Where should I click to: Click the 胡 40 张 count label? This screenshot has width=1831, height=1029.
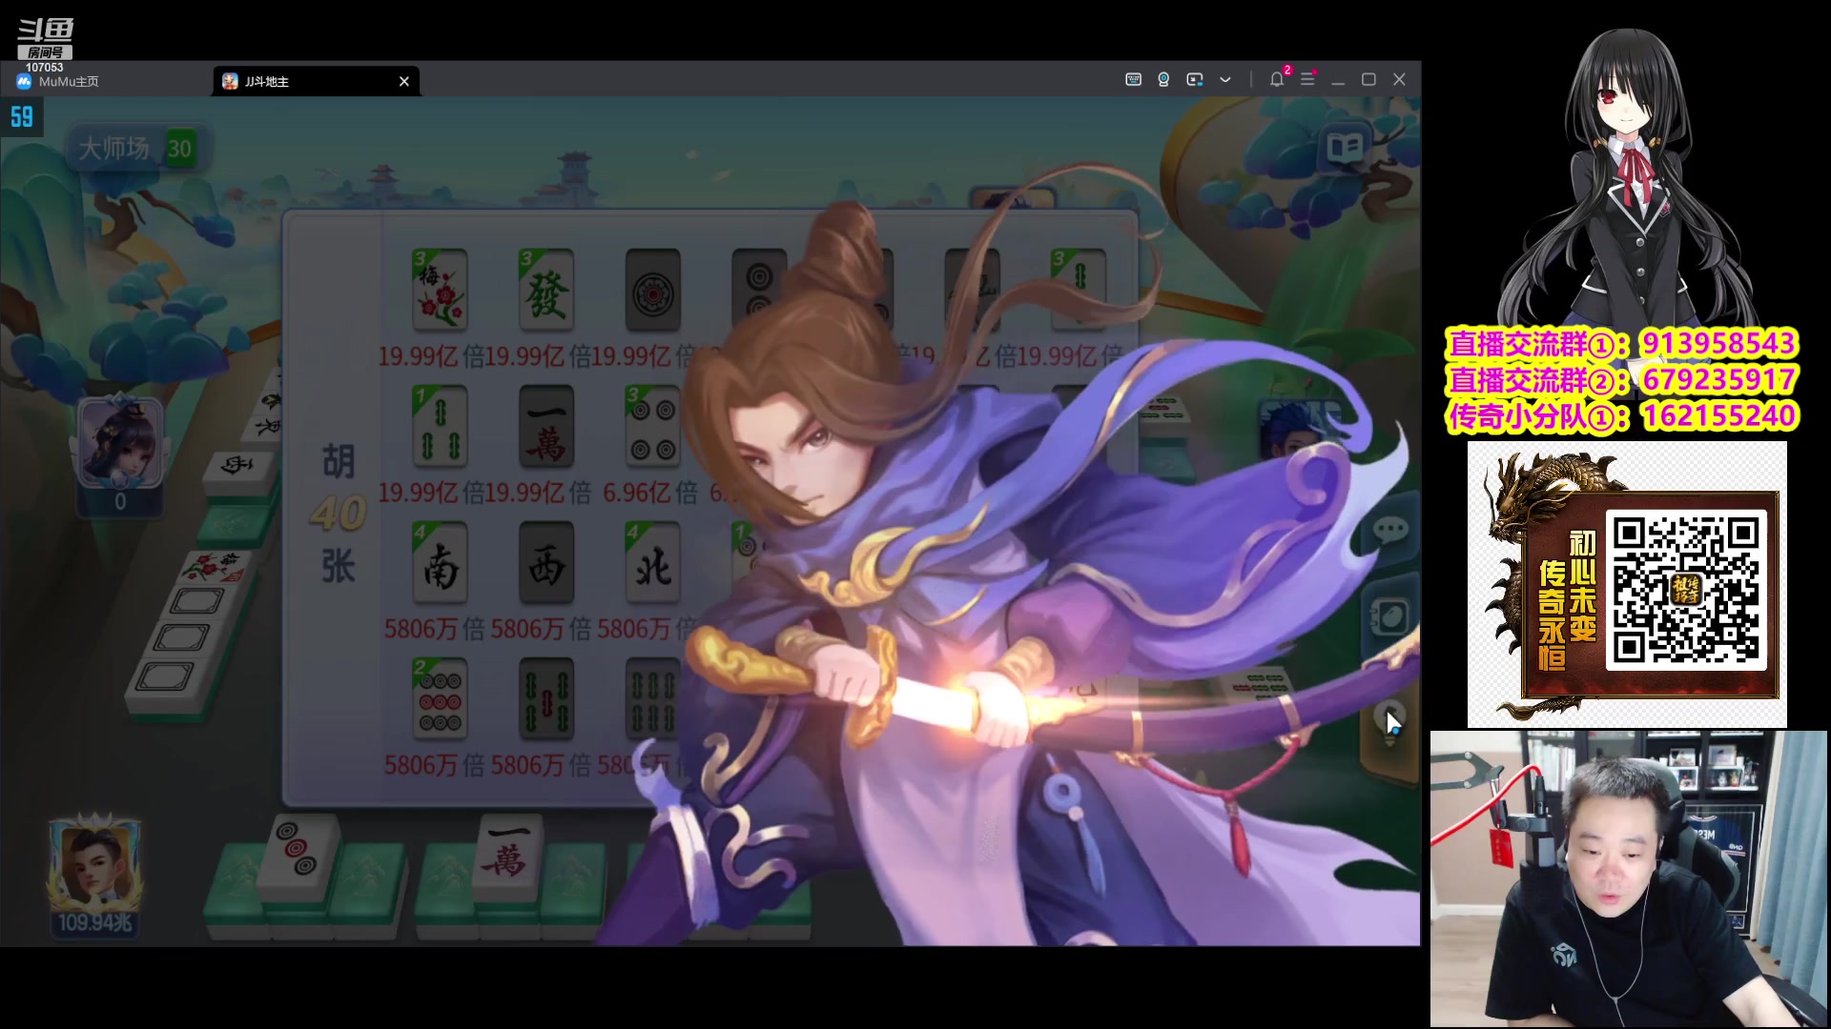(338, 514)
